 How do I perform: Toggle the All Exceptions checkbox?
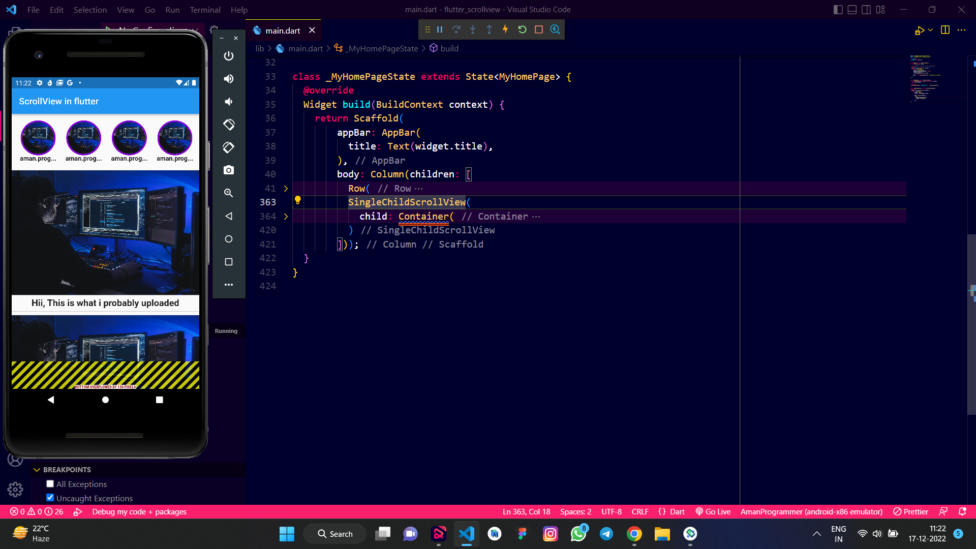(x=50, y=483)
